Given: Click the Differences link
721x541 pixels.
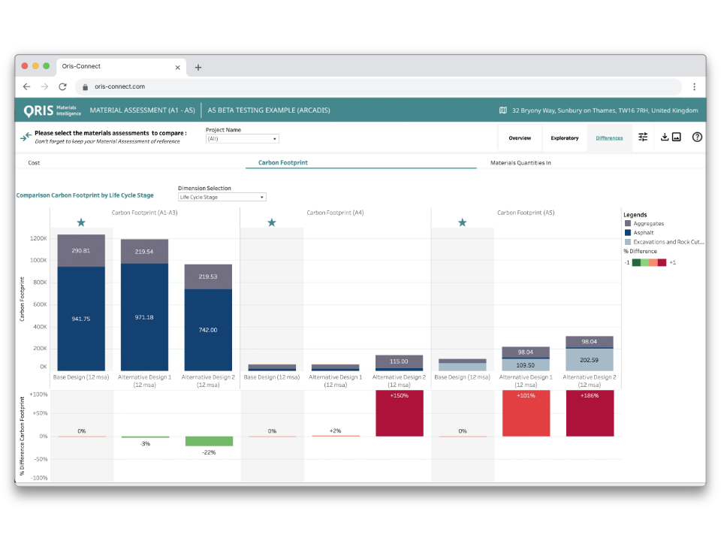Looking at the screenshot, I should coord(609,138).
